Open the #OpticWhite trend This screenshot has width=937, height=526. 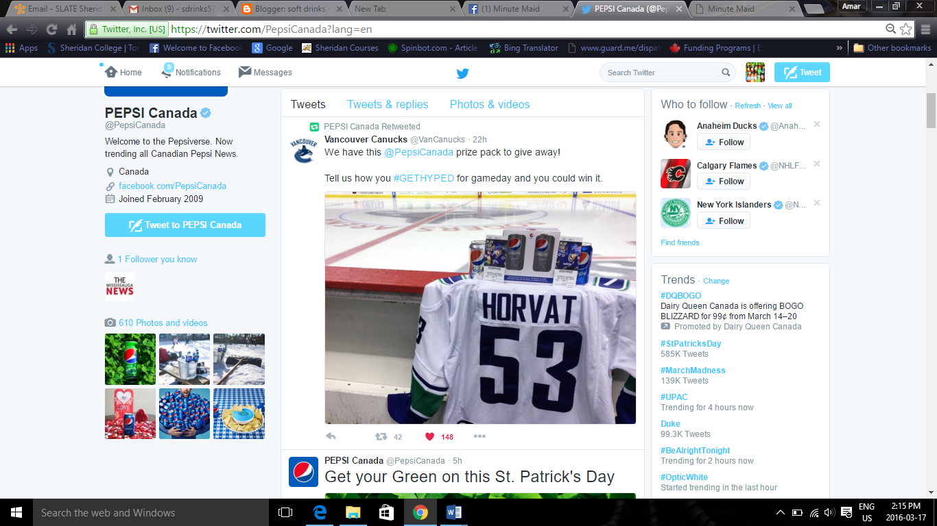pyautogui.click(x=684, y=477)
